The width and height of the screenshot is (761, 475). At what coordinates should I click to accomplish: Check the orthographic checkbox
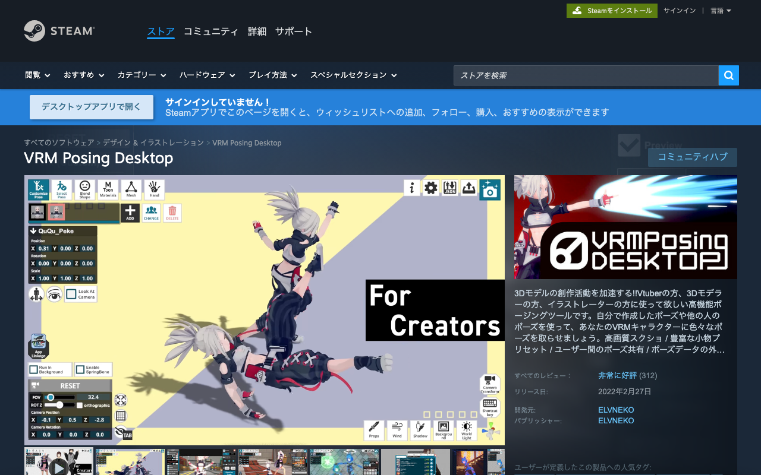(x=80, y=406)
